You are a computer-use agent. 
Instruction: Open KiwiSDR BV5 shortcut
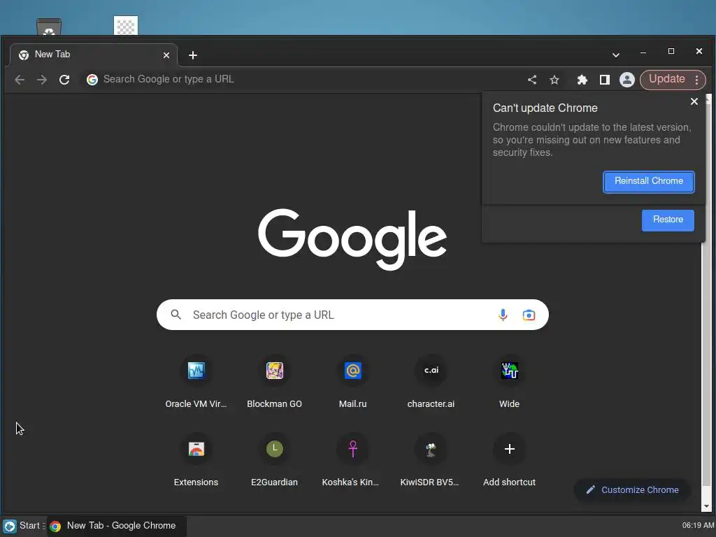click(431, 460)
